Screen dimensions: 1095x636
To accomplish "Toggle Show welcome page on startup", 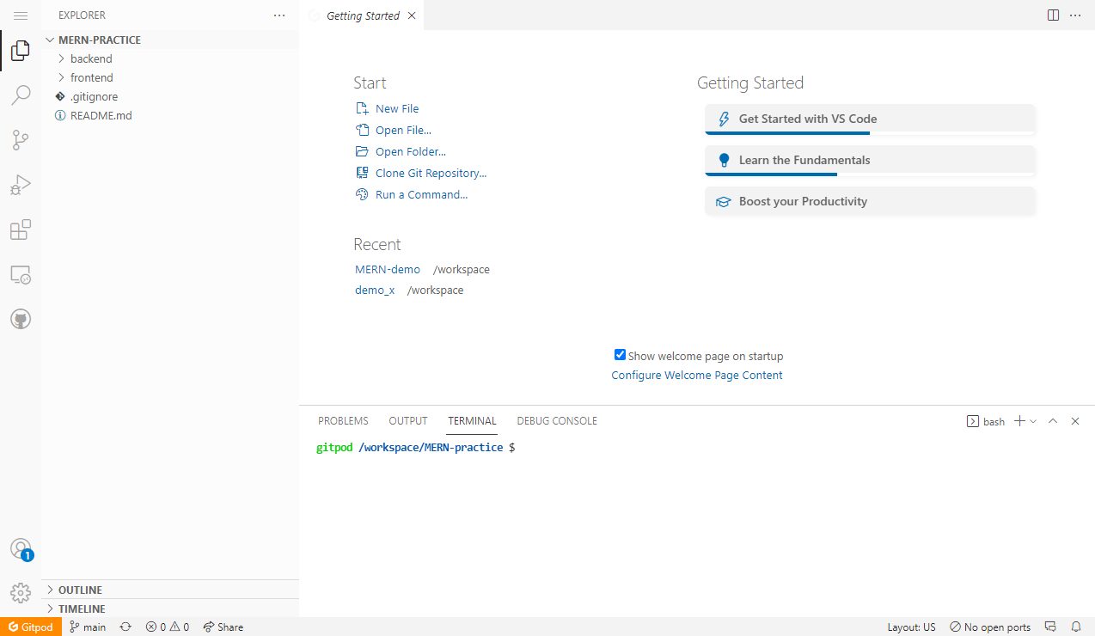I will tap(620, 355).
